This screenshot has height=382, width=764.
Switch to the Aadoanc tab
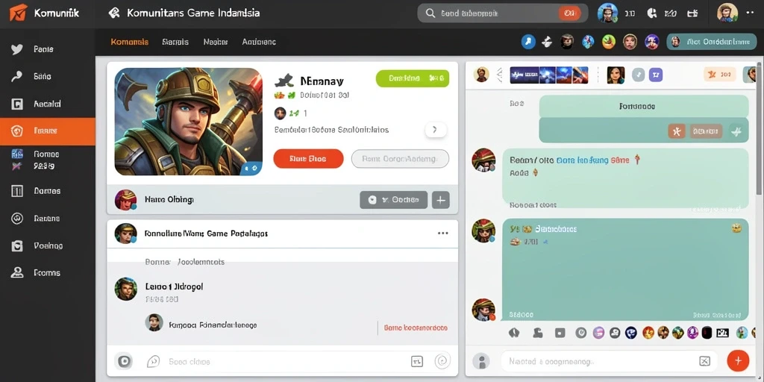tap(259, 42)
